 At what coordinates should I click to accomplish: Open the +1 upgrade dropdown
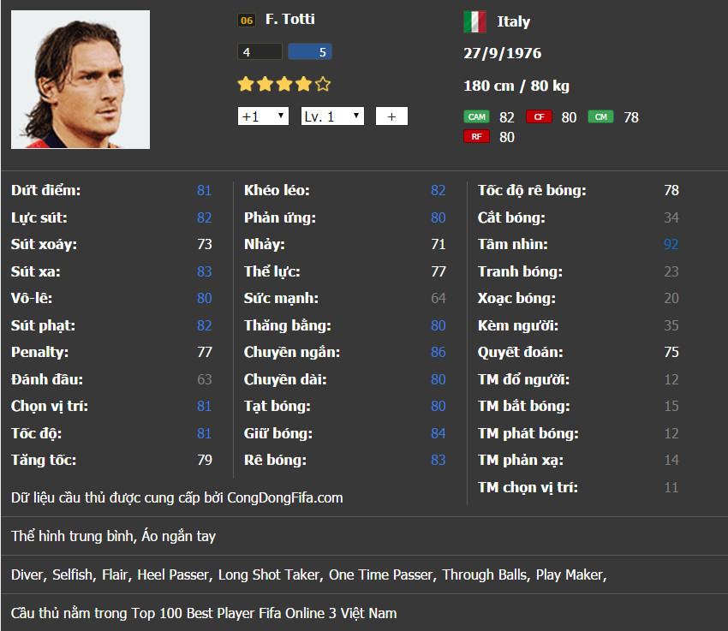(x=263, y=116)
